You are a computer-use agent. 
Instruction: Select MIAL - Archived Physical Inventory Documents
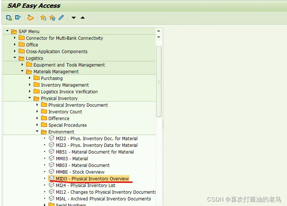click(x=103, y=199)
